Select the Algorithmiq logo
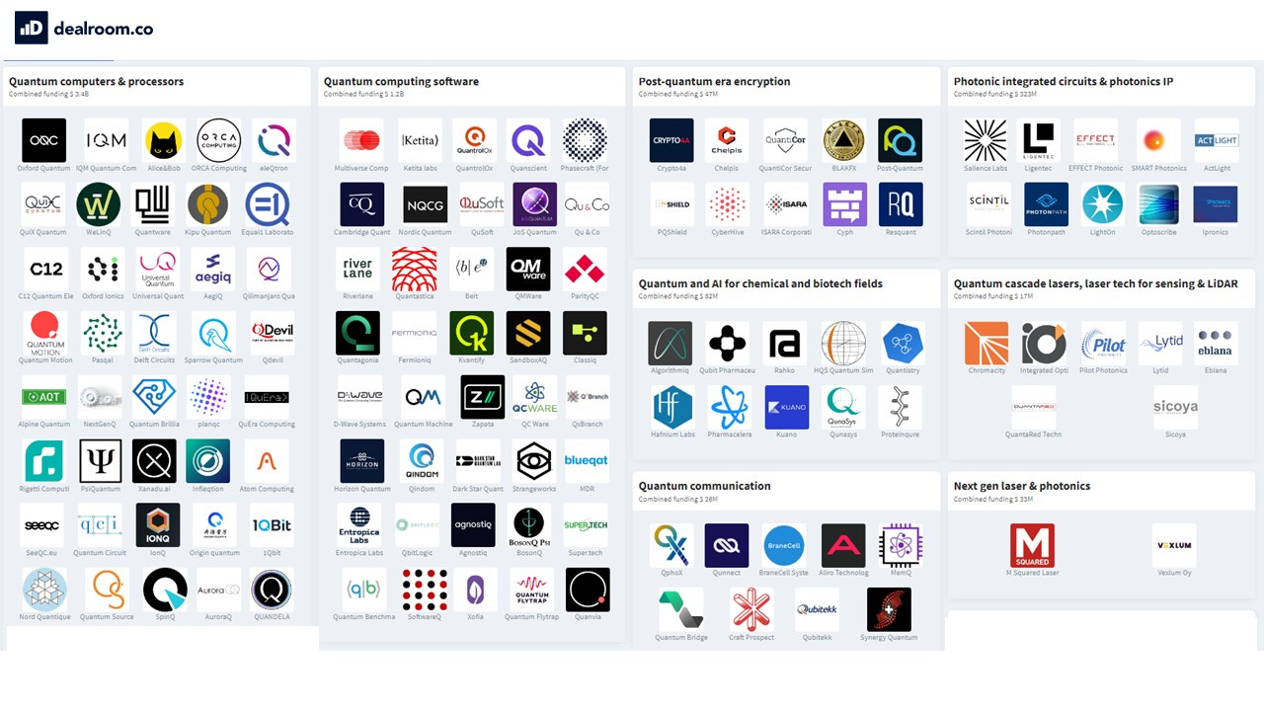Image resolution: width=1264 pixels, height=711 pixels. coord(671,343)
